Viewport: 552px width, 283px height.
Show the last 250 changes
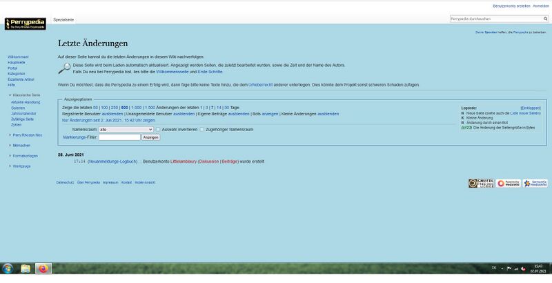114,108
